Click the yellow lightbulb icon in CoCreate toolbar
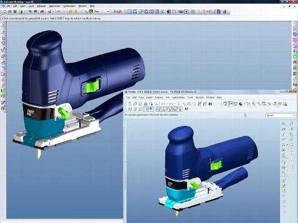298x223 pixels. click(76, 12)
